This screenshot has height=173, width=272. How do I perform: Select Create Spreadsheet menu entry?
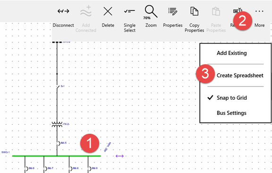pyautogui.click(x=240, y=75)
